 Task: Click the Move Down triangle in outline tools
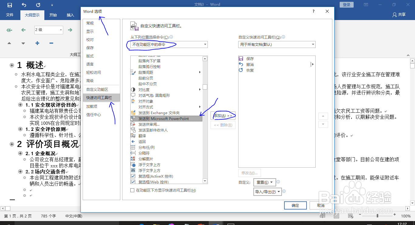click(23, 43)
